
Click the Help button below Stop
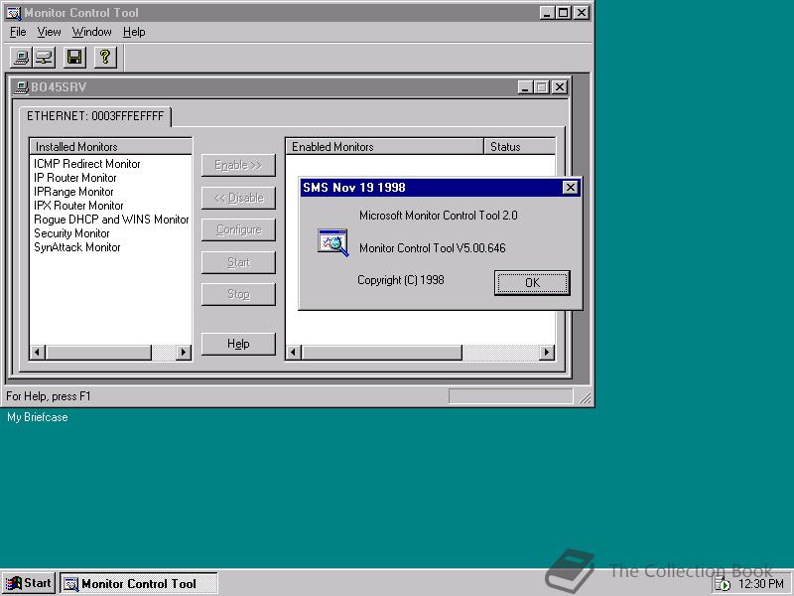click(238, 344)
